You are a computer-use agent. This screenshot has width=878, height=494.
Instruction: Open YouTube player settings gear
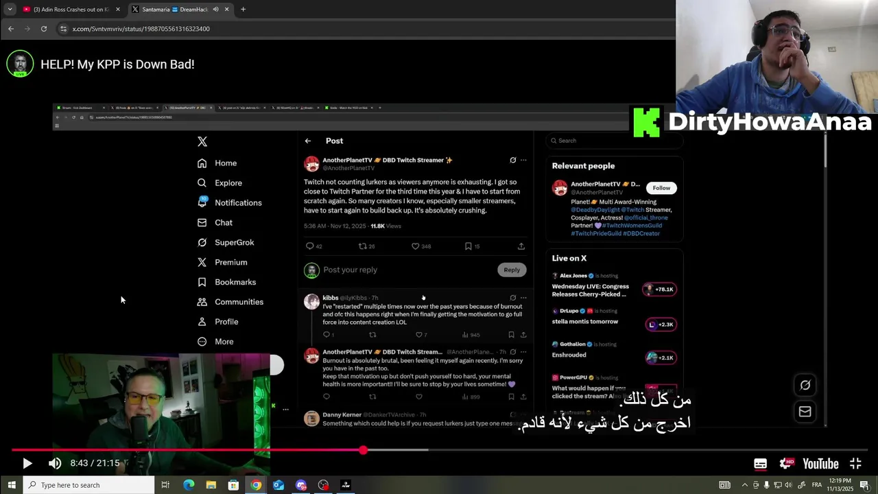(786, 464)
